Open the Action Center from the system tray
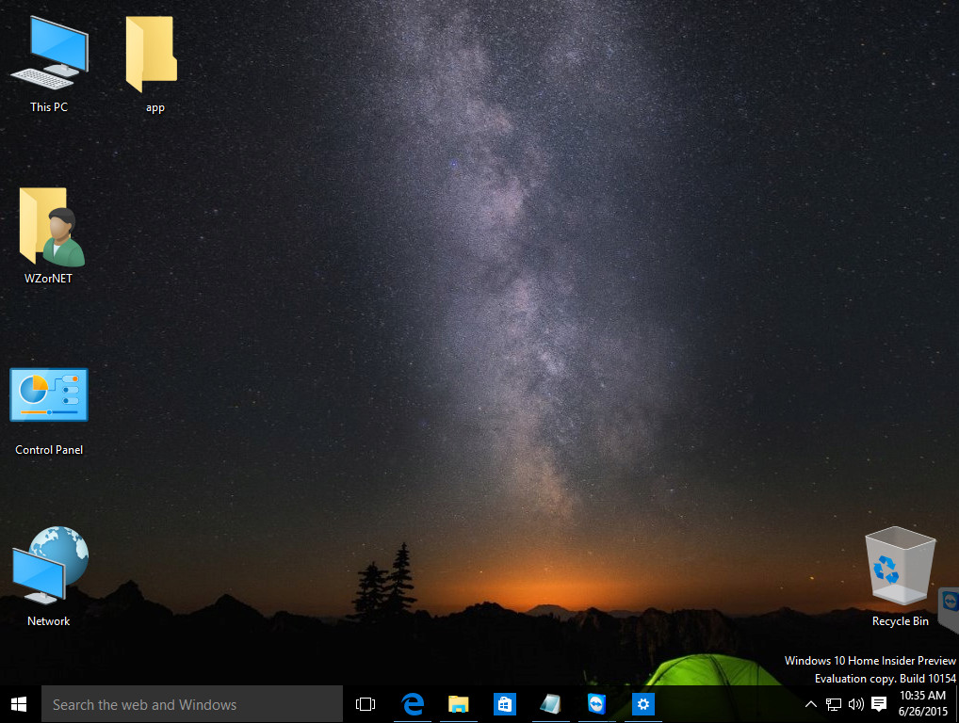The height and width of the screenshot is (723, 959). pyautogui.click(x=878, y=703)
